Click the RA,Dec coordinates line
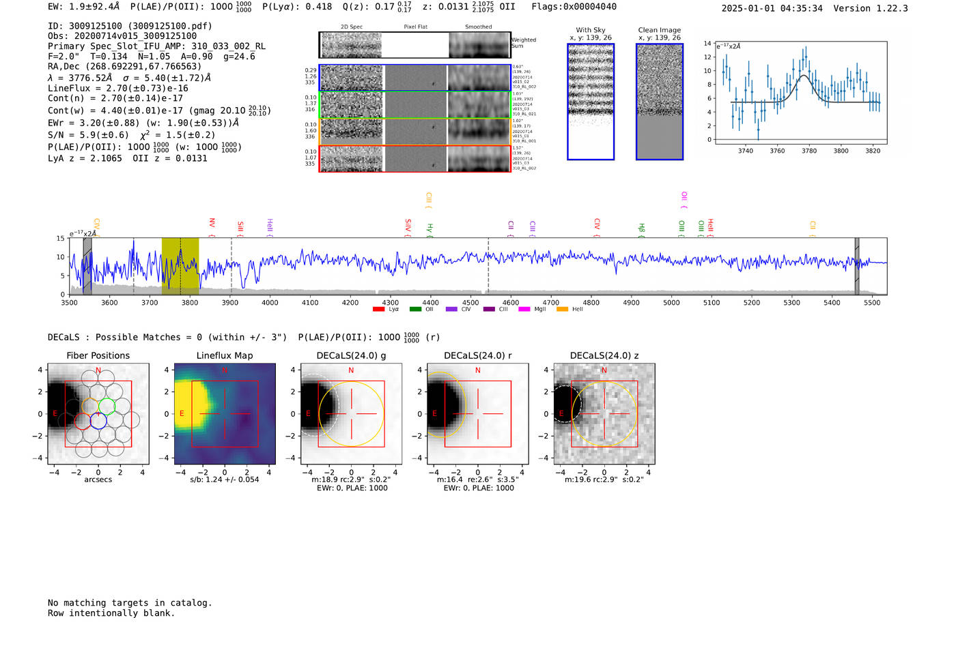This screenshot has height=650, width=956. pos(125,67)
